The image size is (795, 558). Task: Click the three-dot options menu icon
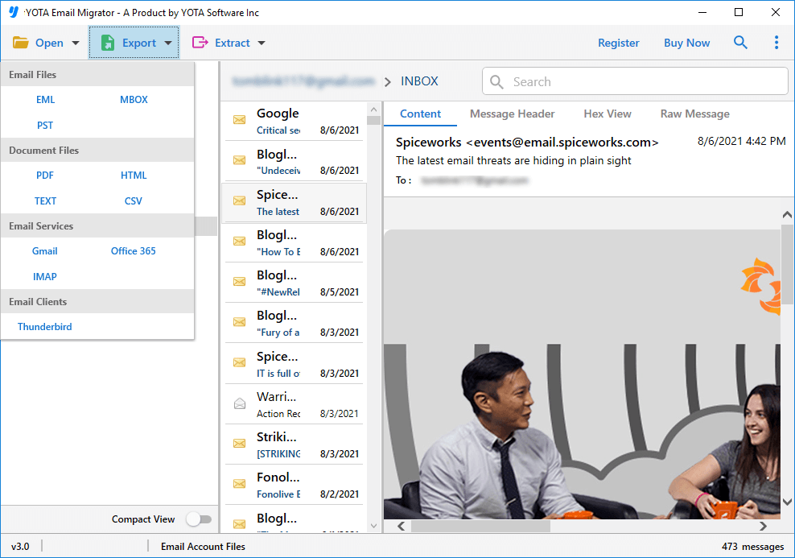pos(776,43)
